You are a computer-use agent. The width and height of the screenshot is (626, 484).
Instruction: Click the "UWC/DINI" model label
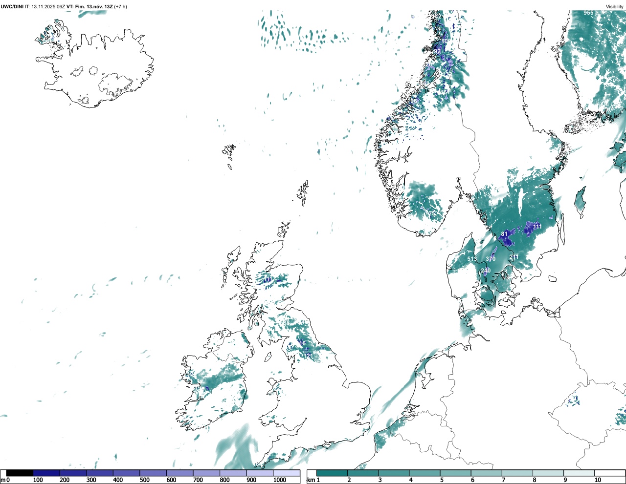(x=12, y=6)
